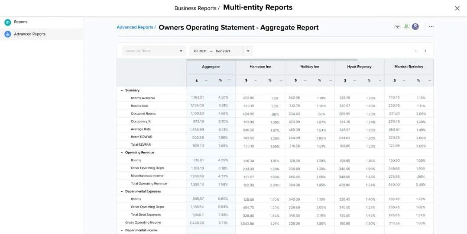Open Hyatt Regency % column dropdown
The width and height of the screenshot is (467, 234).
pyautogui.click(x=380, y=80)
